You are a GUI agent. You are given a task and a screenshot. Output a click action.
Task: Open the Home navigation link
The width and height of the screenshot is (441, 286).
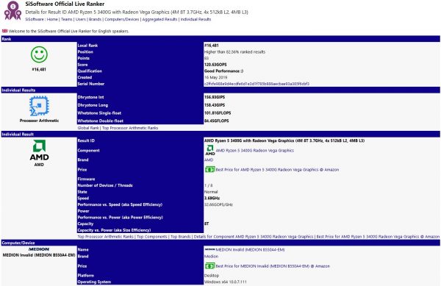pos(52,19)
